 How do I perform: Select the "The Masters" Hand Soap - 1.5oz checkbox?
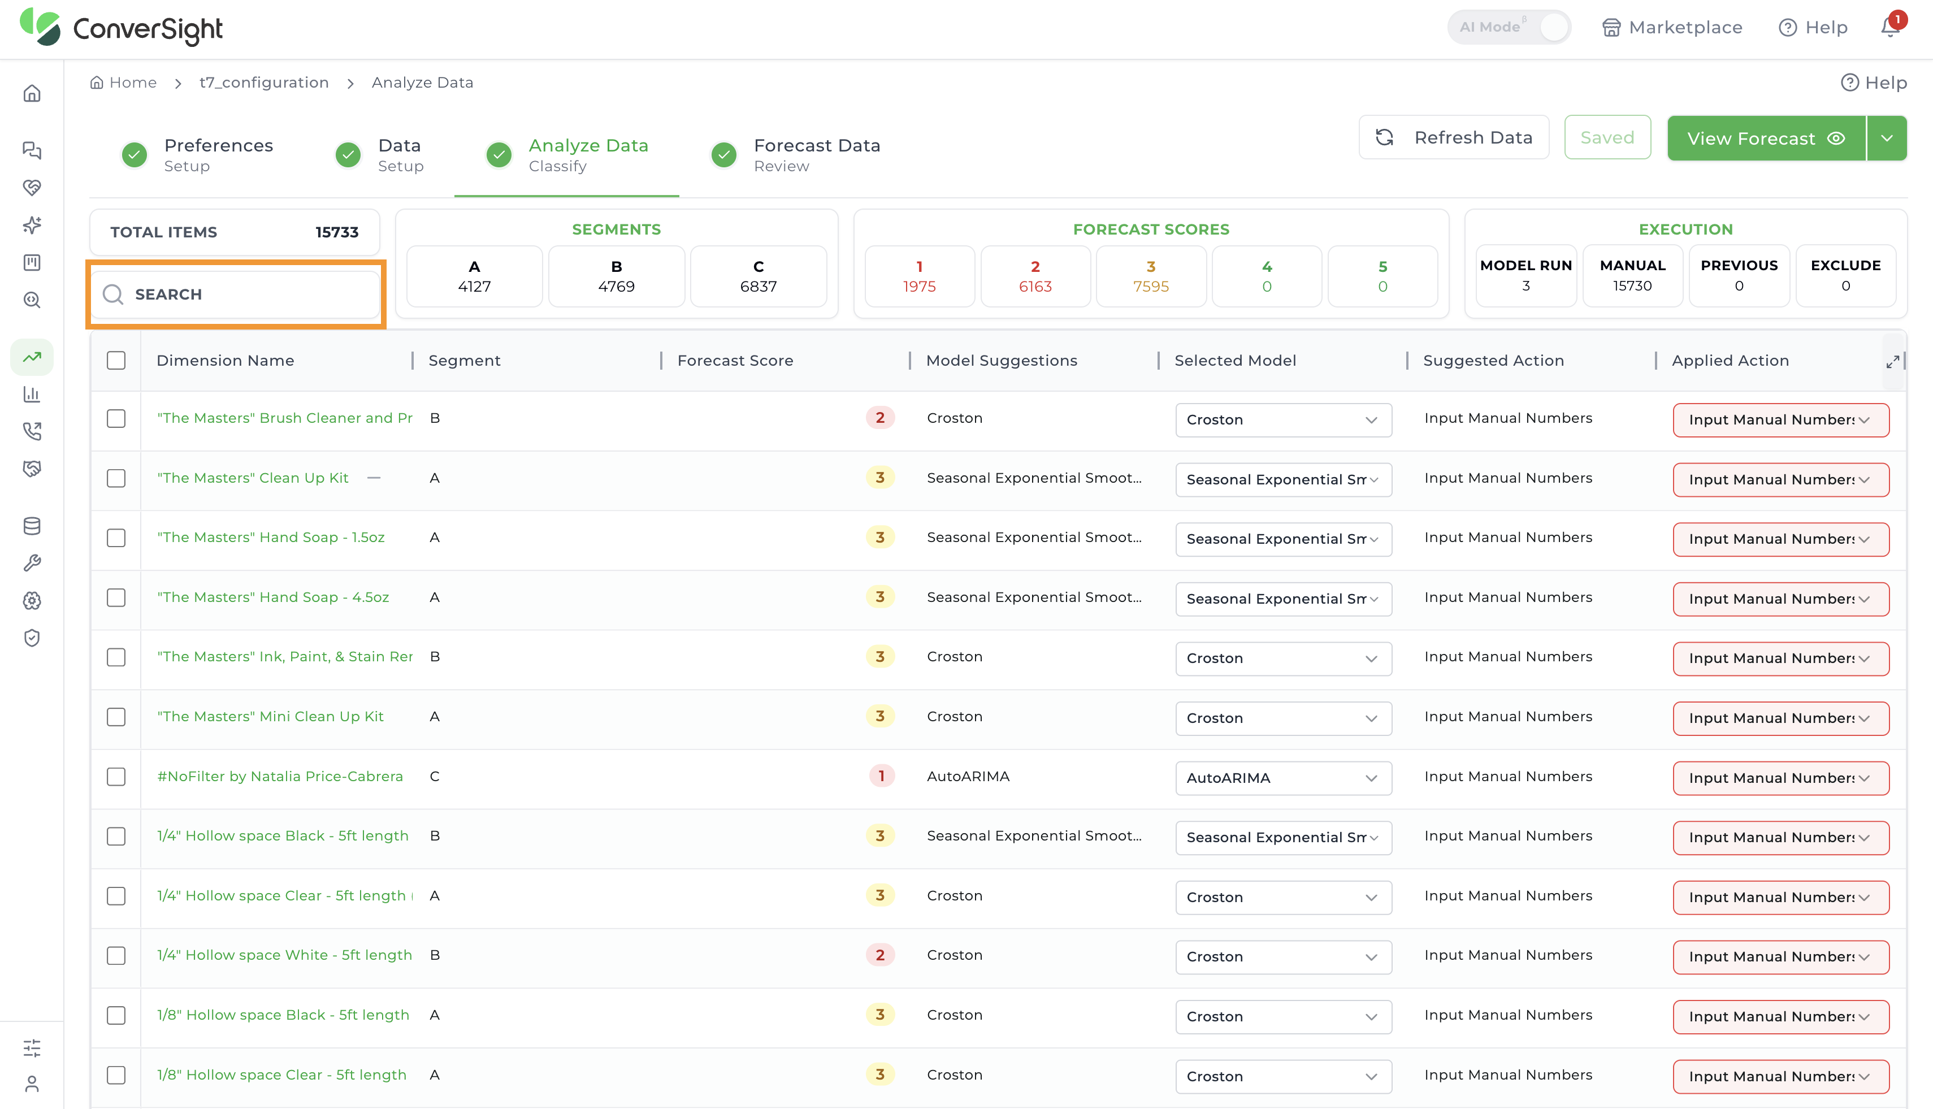tap(116, 538)
